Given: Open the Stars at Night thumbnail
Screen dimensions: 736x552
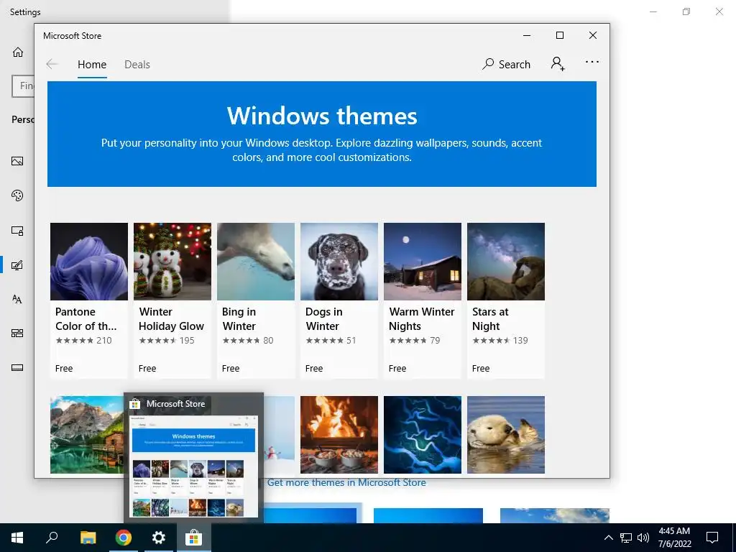Looking at the screenshot, I should tap(506, 262).
